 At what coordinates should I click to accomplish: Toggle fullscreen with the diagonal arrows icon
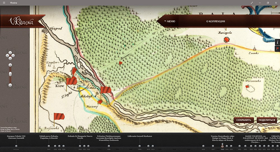[252, 3]
